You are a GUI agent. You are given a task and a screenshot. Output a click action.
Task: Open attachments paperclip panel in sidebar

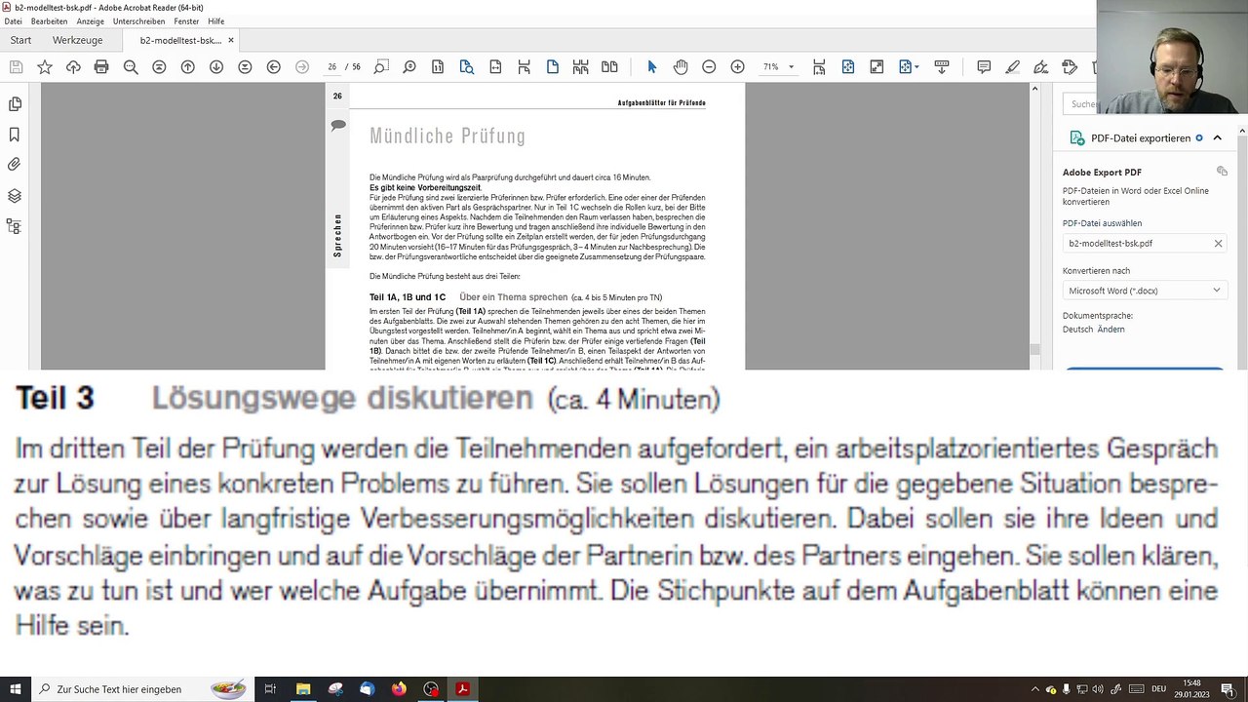(15, 165)
